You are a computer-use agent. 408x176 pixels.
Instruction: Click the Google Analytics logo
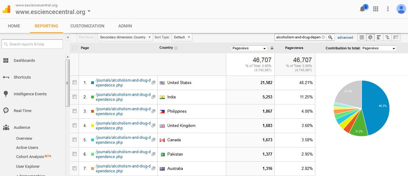pos(7,9)
